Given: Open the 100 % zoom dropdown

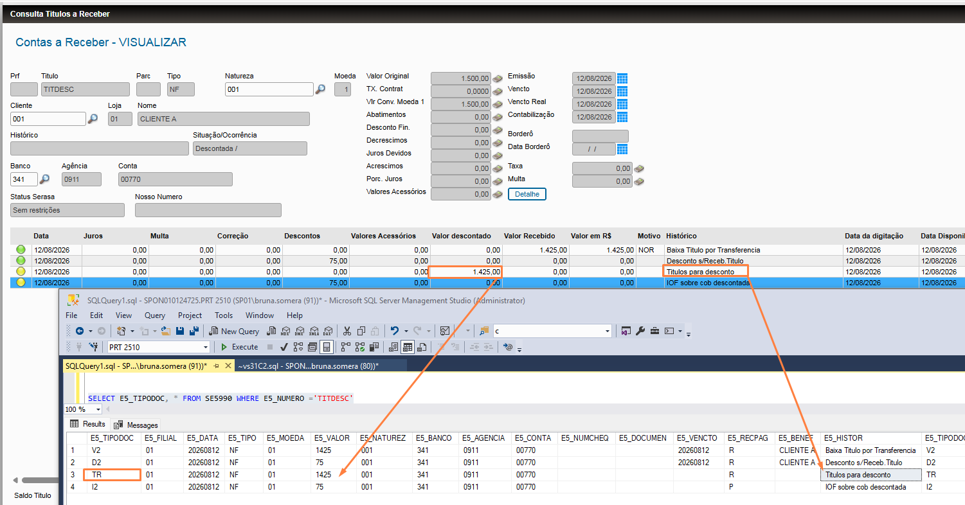Looking at the screenshot, I should pos(98,409).
